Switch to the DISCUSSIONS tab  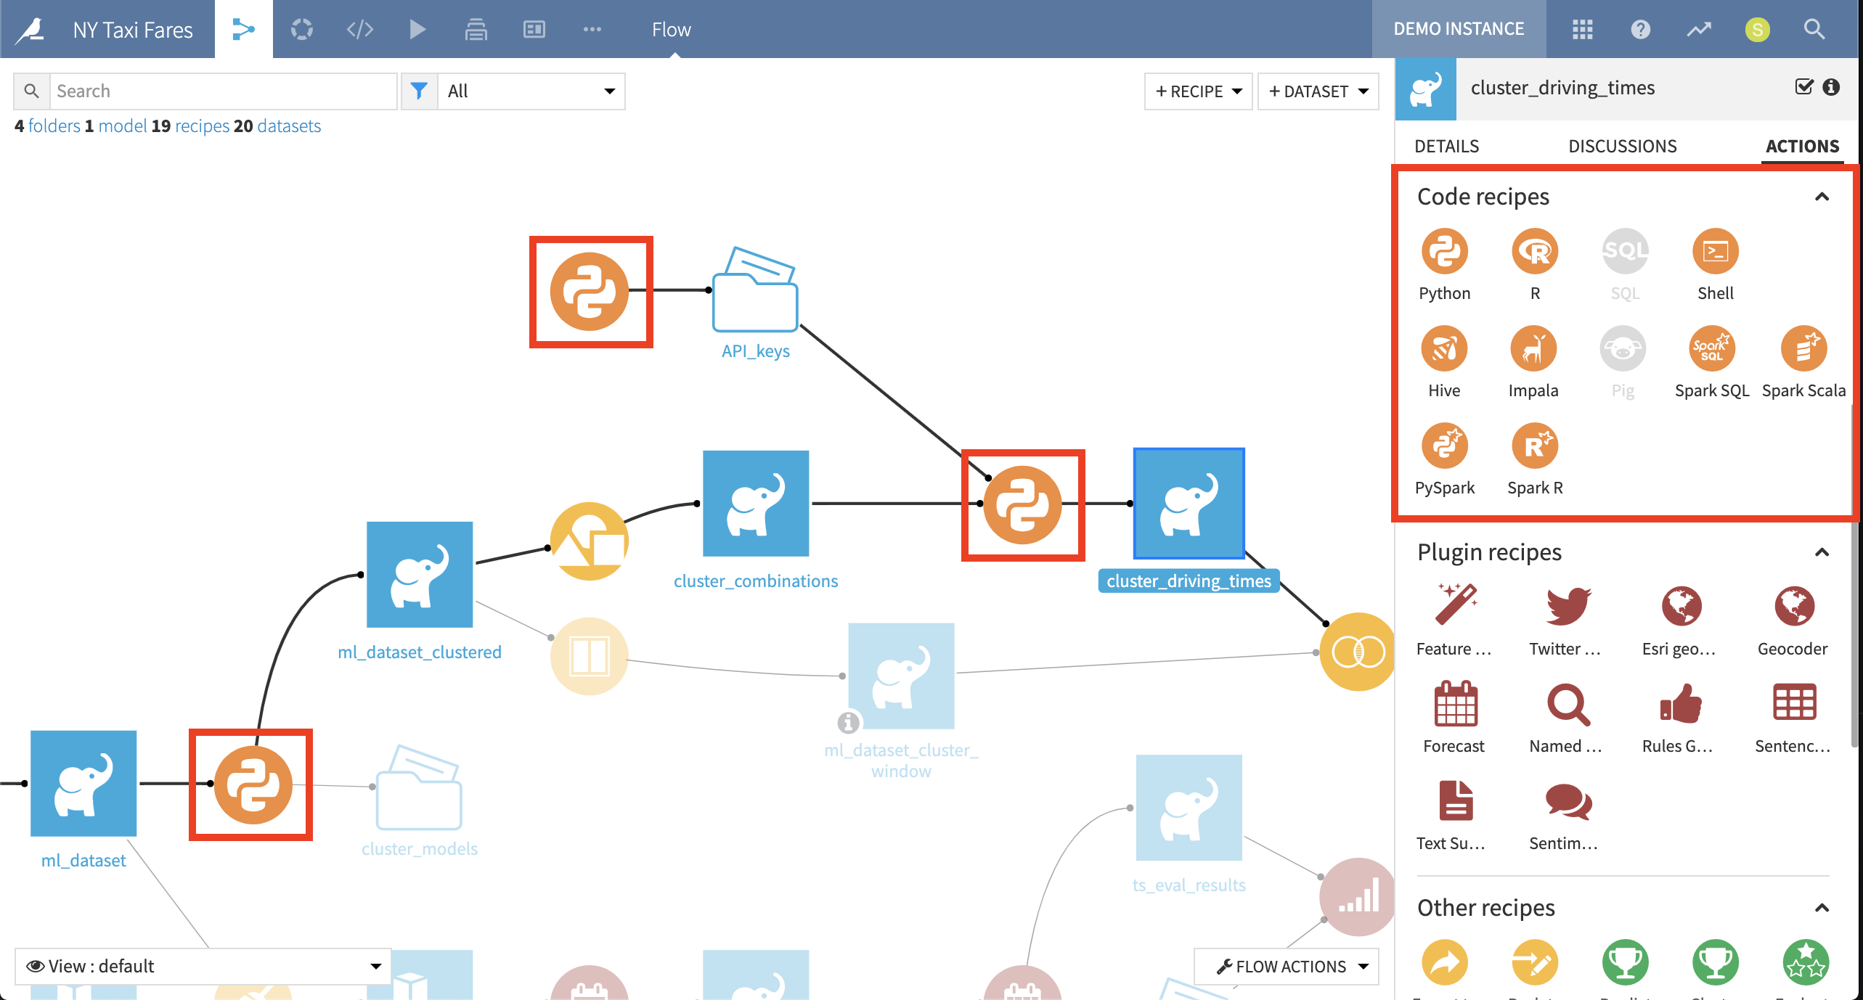point(1622,146)
